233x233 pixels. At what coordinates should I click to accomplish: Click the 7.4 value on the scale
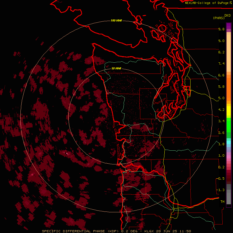coord(221,64)
